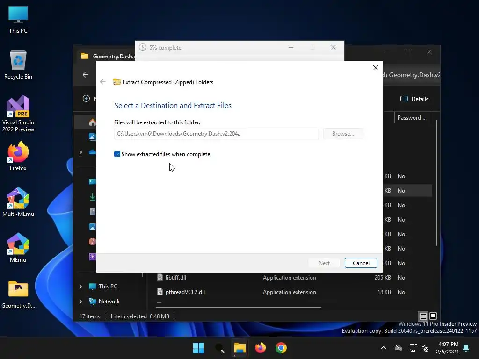Select the Pictures icon in the sidebar

click(x=92, y=227)
